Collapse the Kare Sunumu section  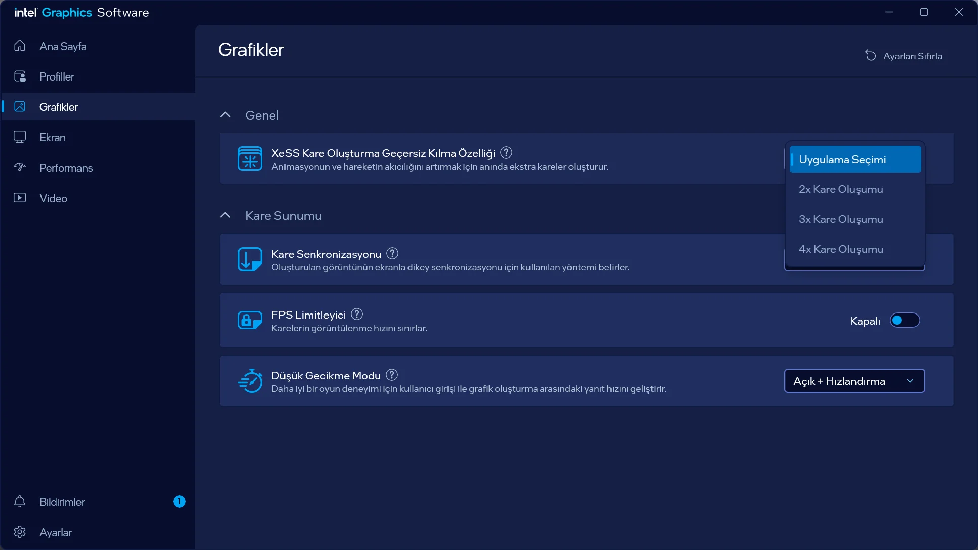pos(225,215)
